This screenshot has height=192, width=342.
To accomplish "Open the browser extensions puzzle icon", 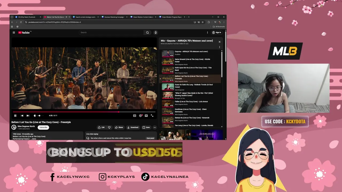I will [209, 22].
